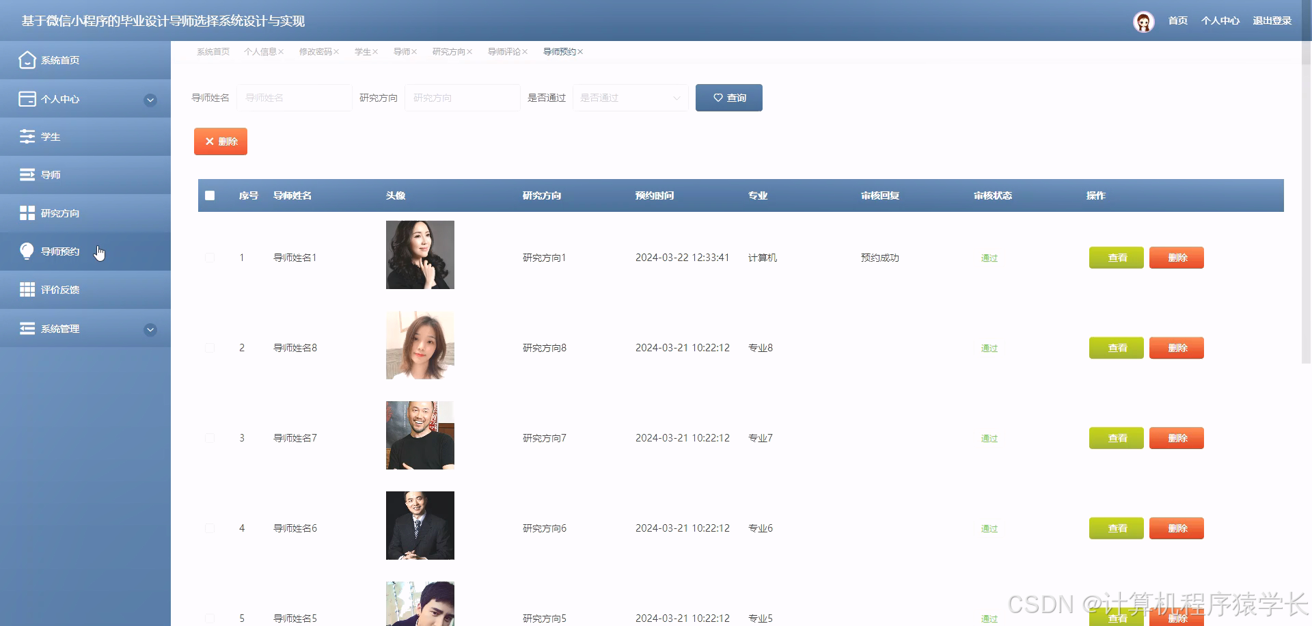Check the checkbox for row 导师姓名6

point(210,528)
